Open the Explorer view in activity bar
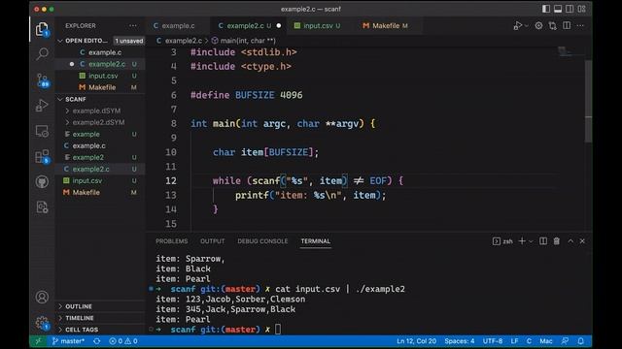 click(42, 29)
